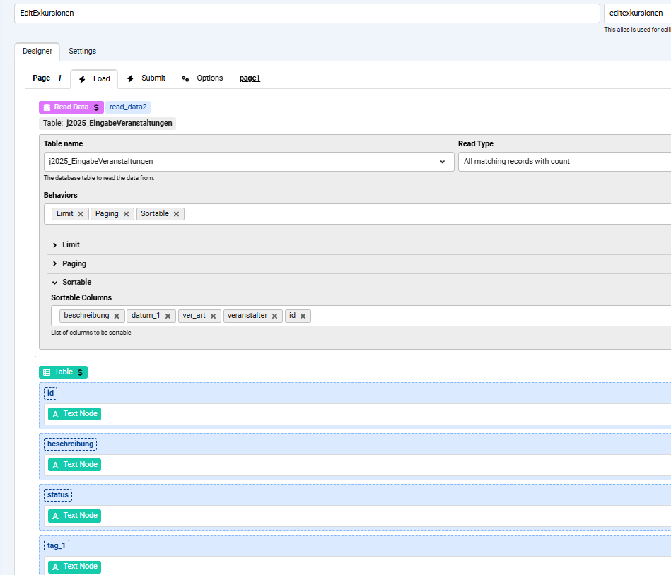Open the Options tab
The width and height of the screenshot is (671, 575).
[202, 78]
